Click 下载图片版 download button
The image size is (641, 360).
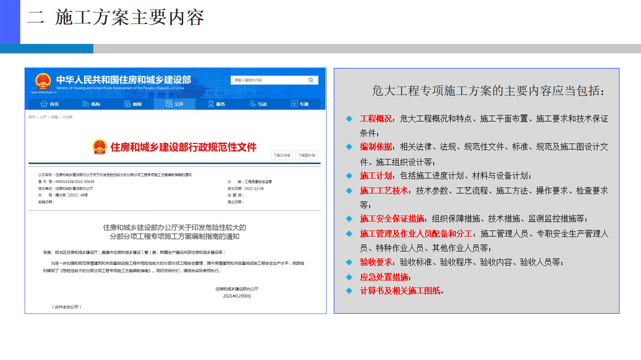(x=306, y=155)
